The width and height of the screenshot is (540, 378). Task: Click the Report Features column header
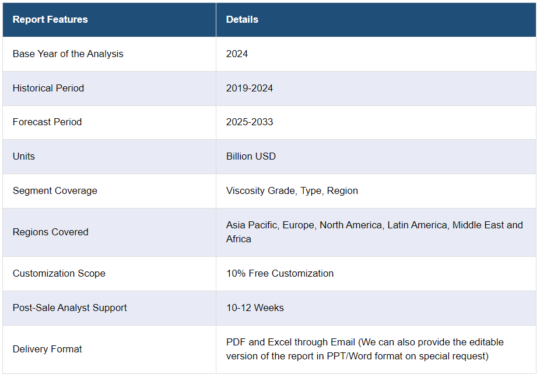50,20
